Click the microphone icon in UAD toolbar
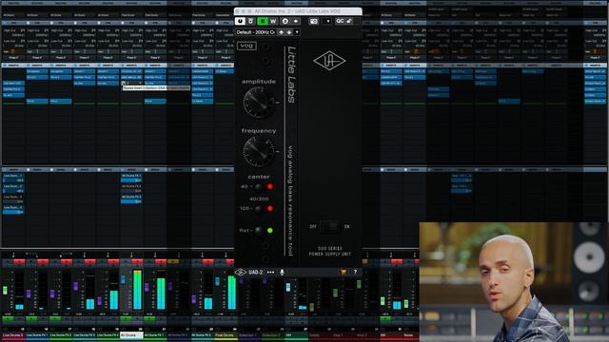Image resolution: width=609 pixels, height=342 pixels. (282, 273)
